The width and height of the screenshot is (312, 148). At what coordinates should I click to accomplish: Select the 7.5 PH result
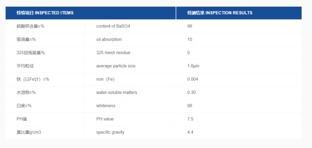pyautogui.click(x=190, y=119)
